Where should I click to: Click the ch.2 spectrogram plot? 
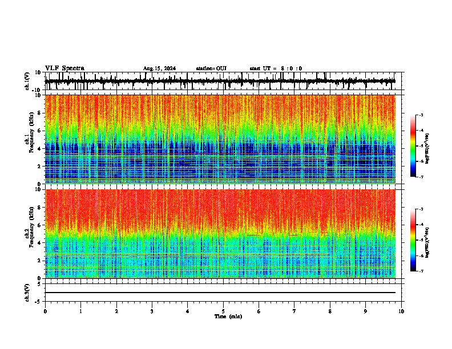(220, 234)
